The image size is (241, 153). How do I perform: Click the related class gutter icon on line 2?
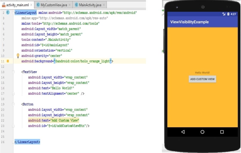[x=8, y=13]
